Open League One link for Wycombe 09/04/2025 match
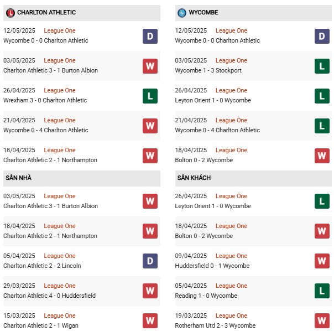334x331 pixels. 231,256
